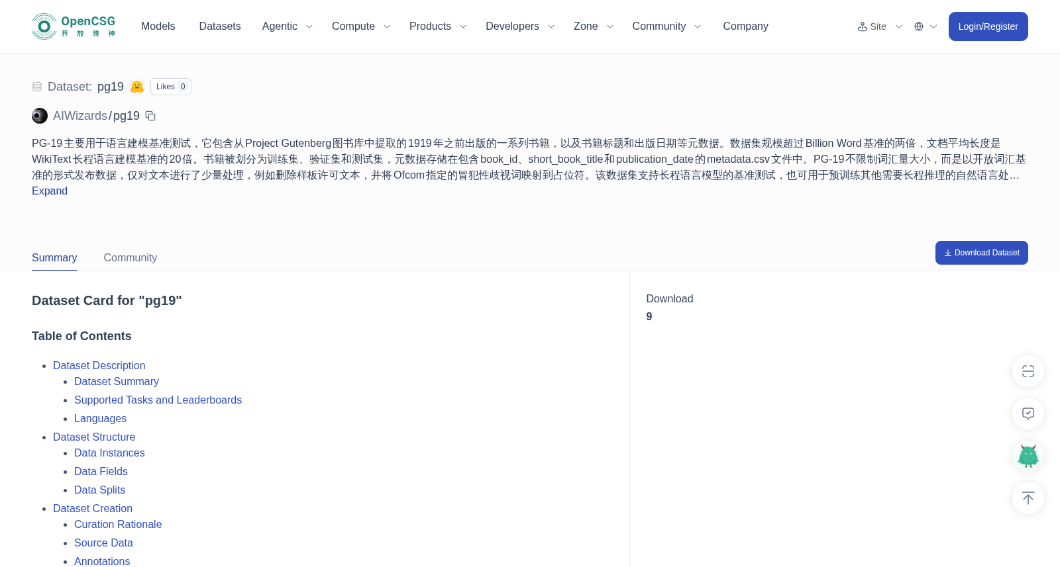
Task: Go to Data Instances section
Action: [x=109, y=453]
